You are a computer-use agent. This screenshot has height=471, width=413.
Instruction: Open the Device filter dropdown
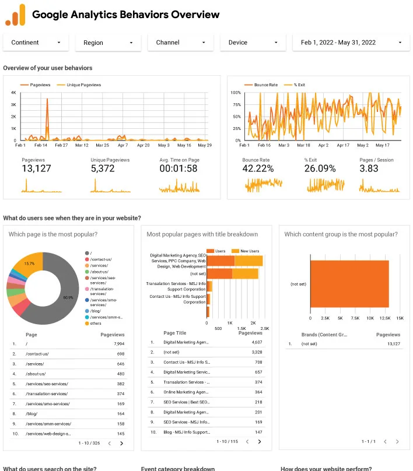[253, 43]
